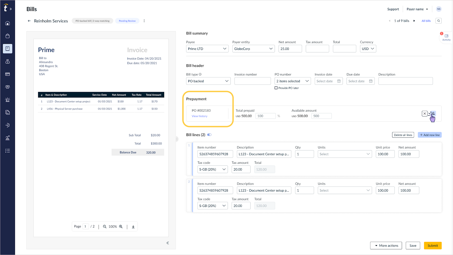Open the Activity panel icon
The width and height of the screenshot is (453, 255).
[x=446, y=37]
